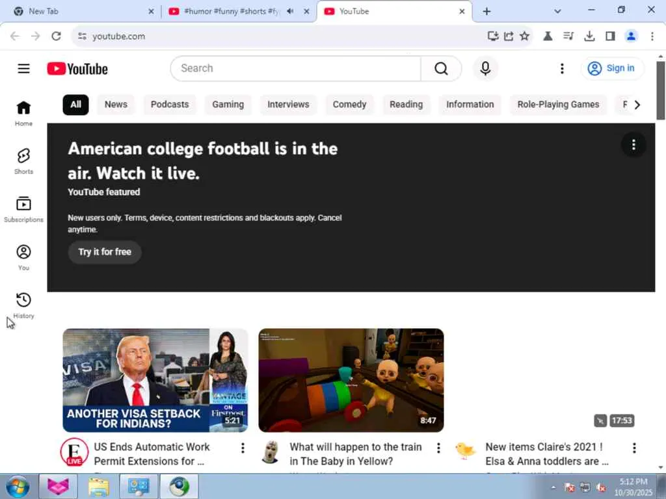The width and height of the screenshot is (666, 499).
Task: Open the file explorer taskbar icon
Action: (99, 487)
